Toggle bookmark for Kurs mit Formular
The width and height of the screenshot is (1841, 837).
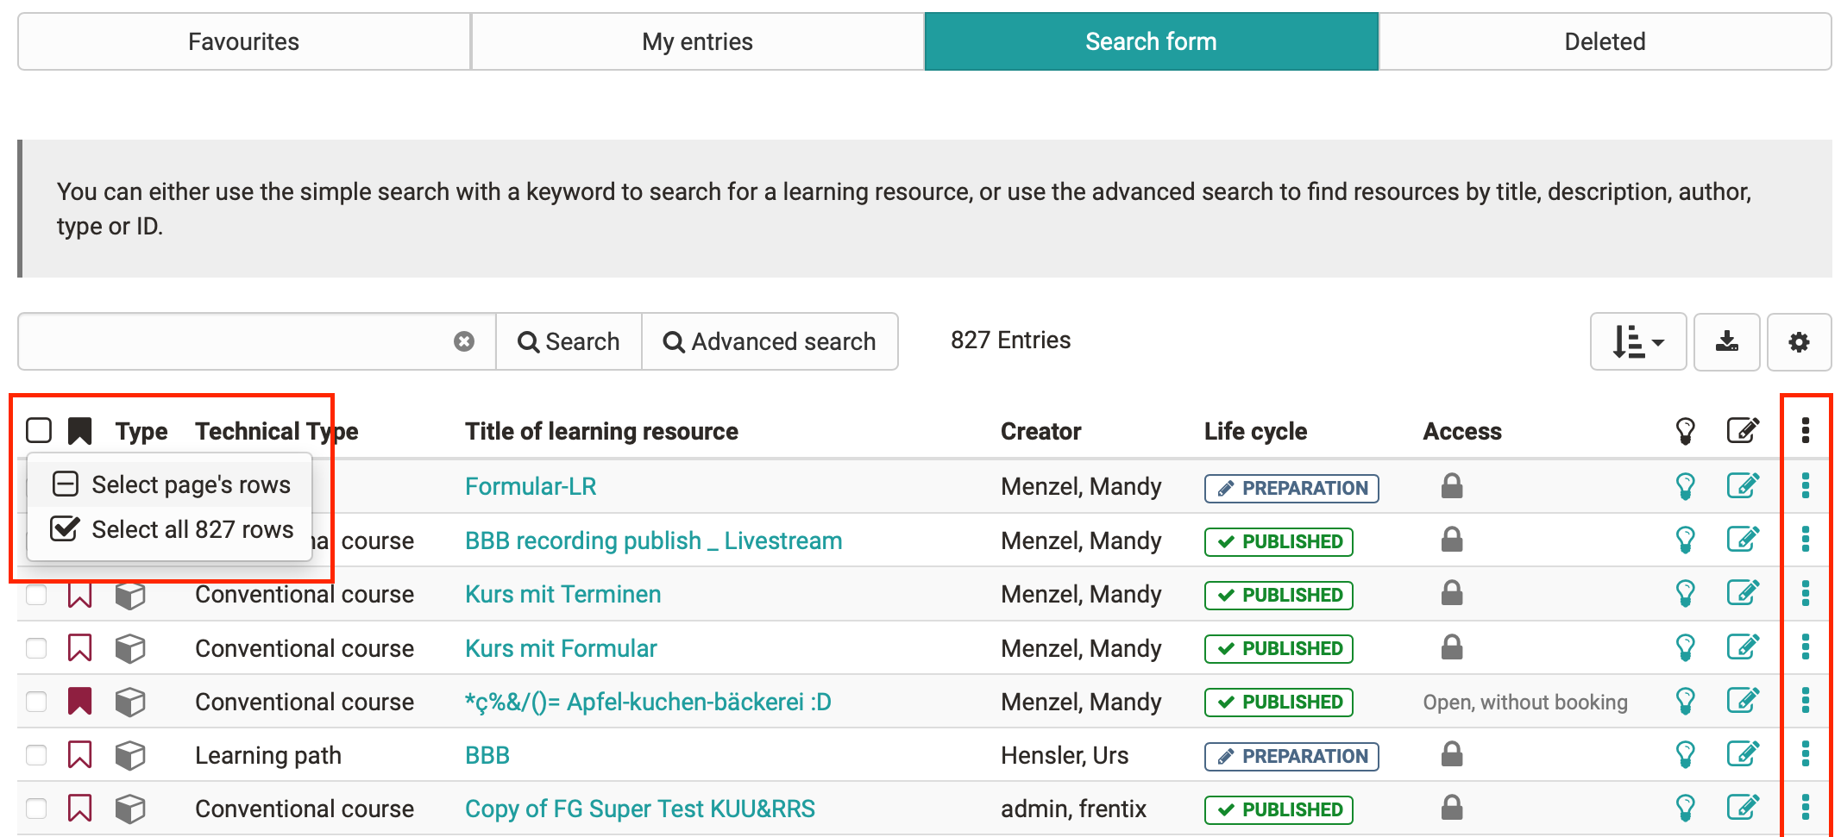(79, 648)
